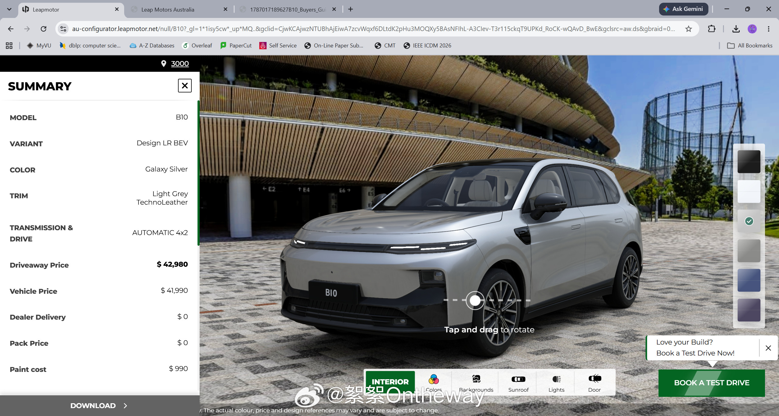Image resolution: width=779 pixels, height=416 pixels.
Task: Open the CMT bookmark
Action: 385,46
